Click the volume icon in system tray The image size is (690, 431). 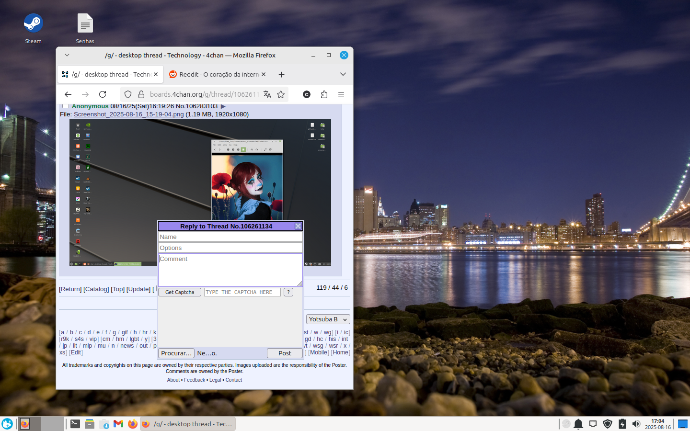click(x=636, y=424)
